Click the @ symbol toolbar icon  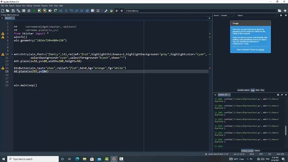(x=29, y=11)
